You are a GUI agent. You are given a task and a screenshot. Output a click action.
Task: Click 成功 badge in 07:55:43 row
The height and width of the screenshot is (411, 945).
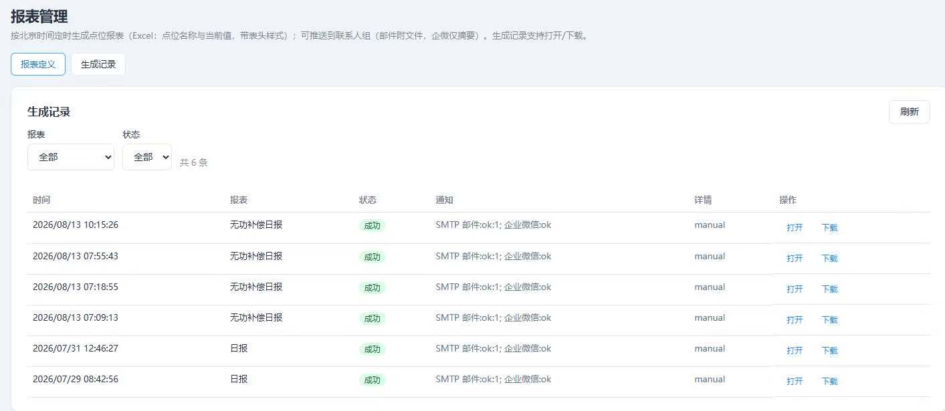(x=372, y=257)
